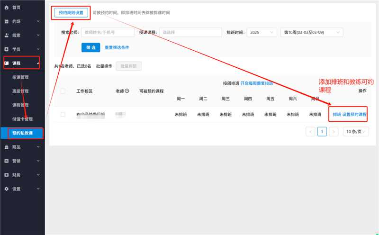Click the 未排班 cell under 周五
Viewport: 379px width, 235px height.
(270, 114)
